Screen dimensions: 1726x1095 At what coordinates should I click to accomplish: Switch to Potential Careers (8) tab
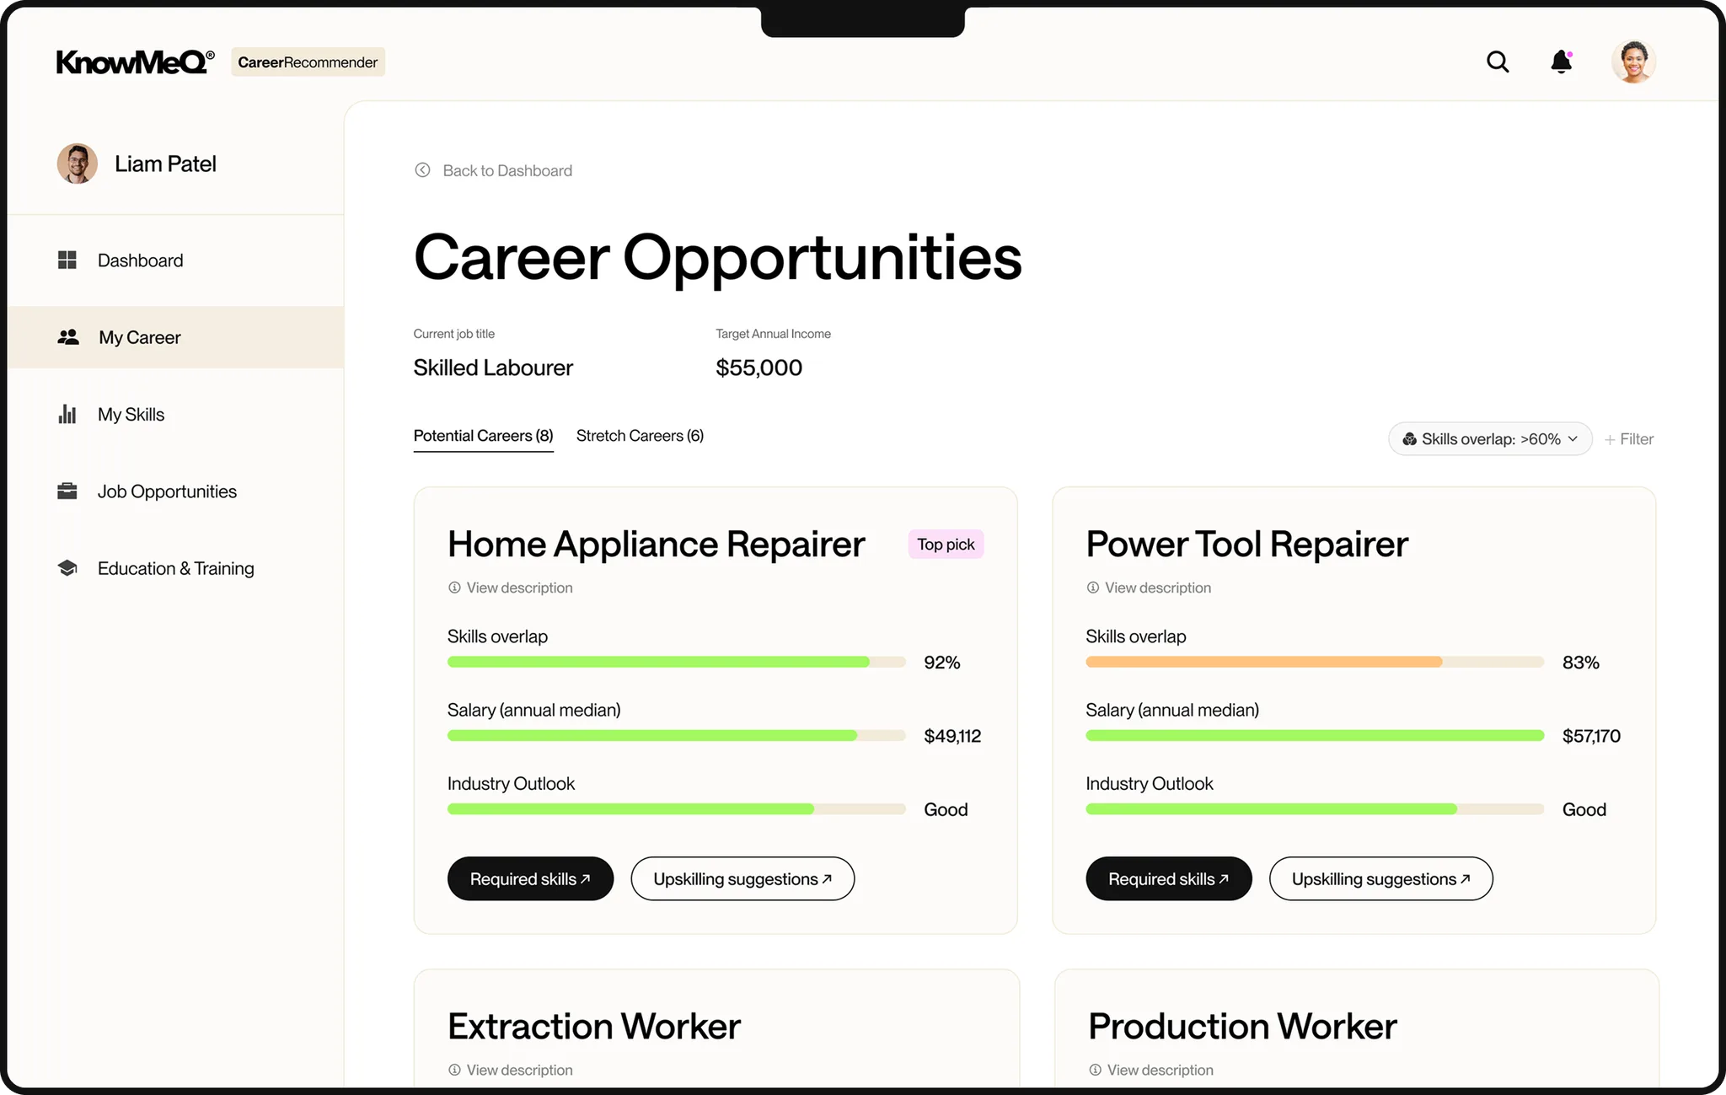(x=483, y=436)
